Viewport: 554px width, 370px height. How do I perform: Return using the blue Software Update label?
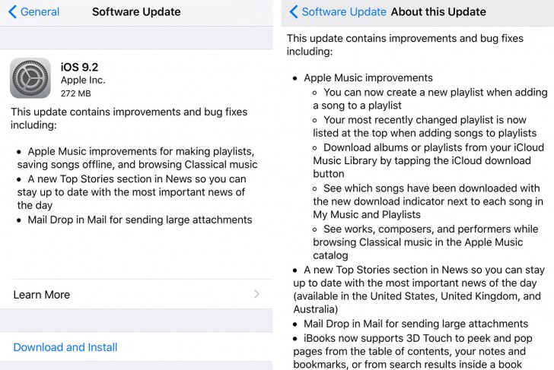pyautogui.click(x=344, y=12)
